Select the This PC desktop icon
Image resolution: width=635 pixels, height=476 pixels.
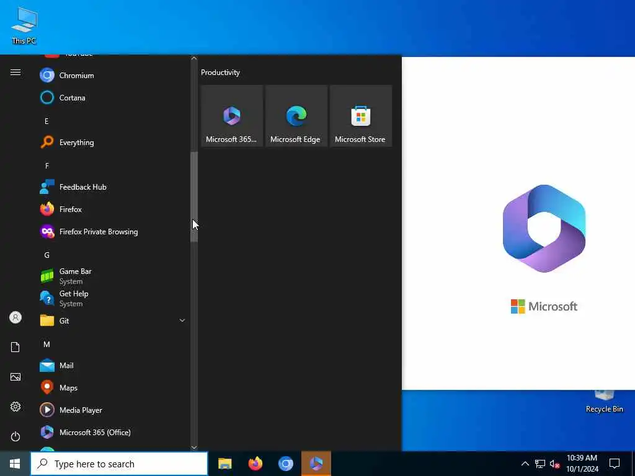pos(24,26)
